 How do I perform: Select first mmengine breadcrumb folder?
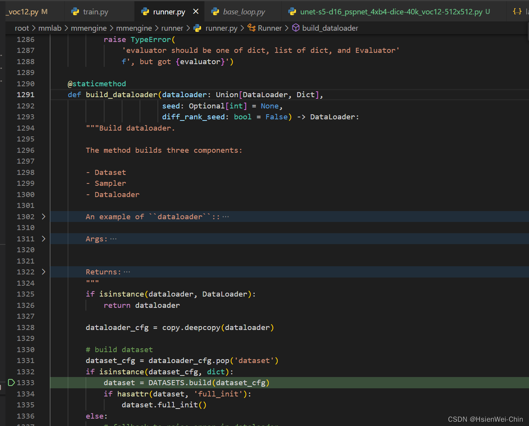tap(89, 28)
